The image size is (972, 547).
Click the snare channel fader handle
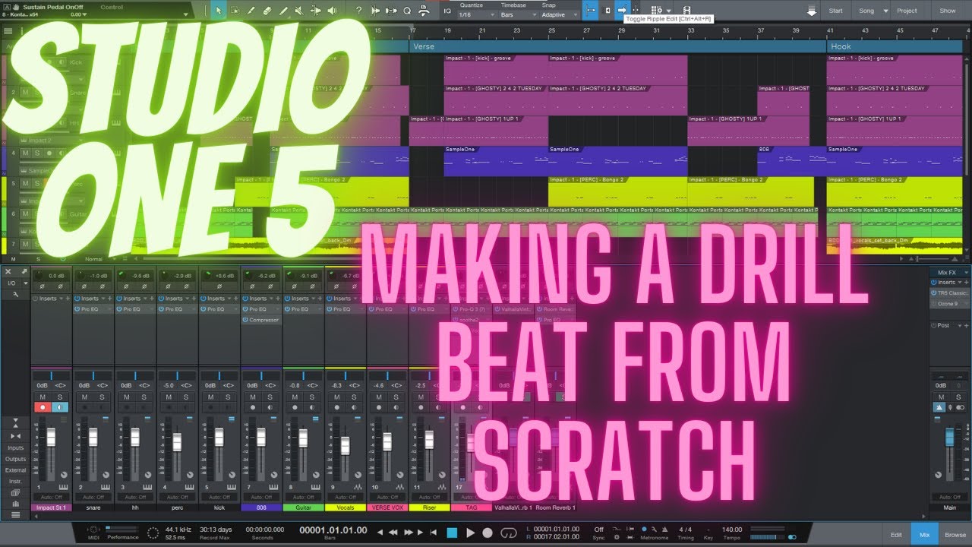tap(93, 437)
